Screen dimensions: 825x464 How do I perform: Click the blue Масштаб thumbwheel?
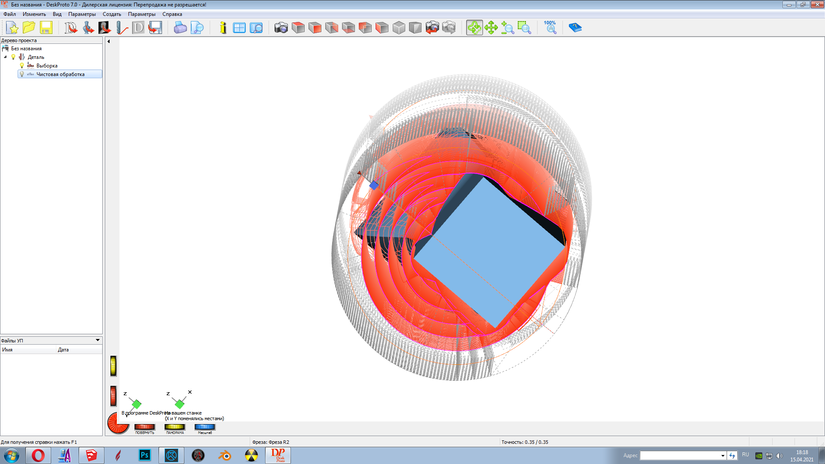[x=205, y=427]
